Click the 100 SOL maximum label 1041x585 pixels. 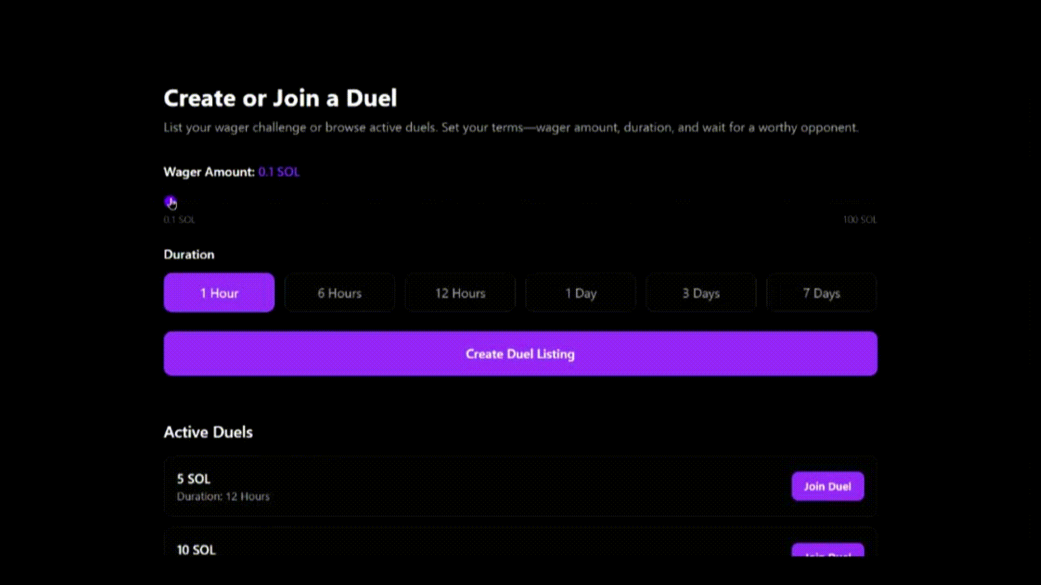coord(860,219)
